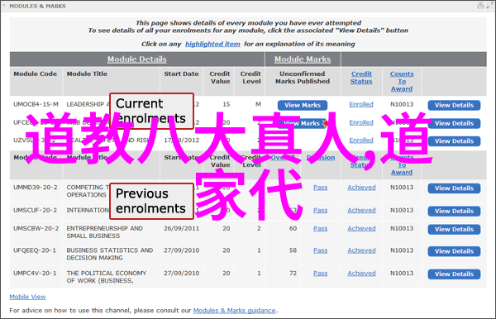Open the Achieved link for UMMD39-20-2

pyautogui.click(x=361, y=188)
